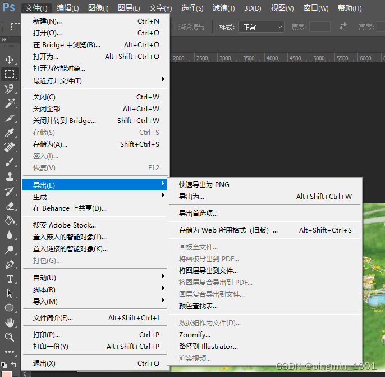
Task: Click the marquee tool preset icon in options bar
Action: click(16, 26)
